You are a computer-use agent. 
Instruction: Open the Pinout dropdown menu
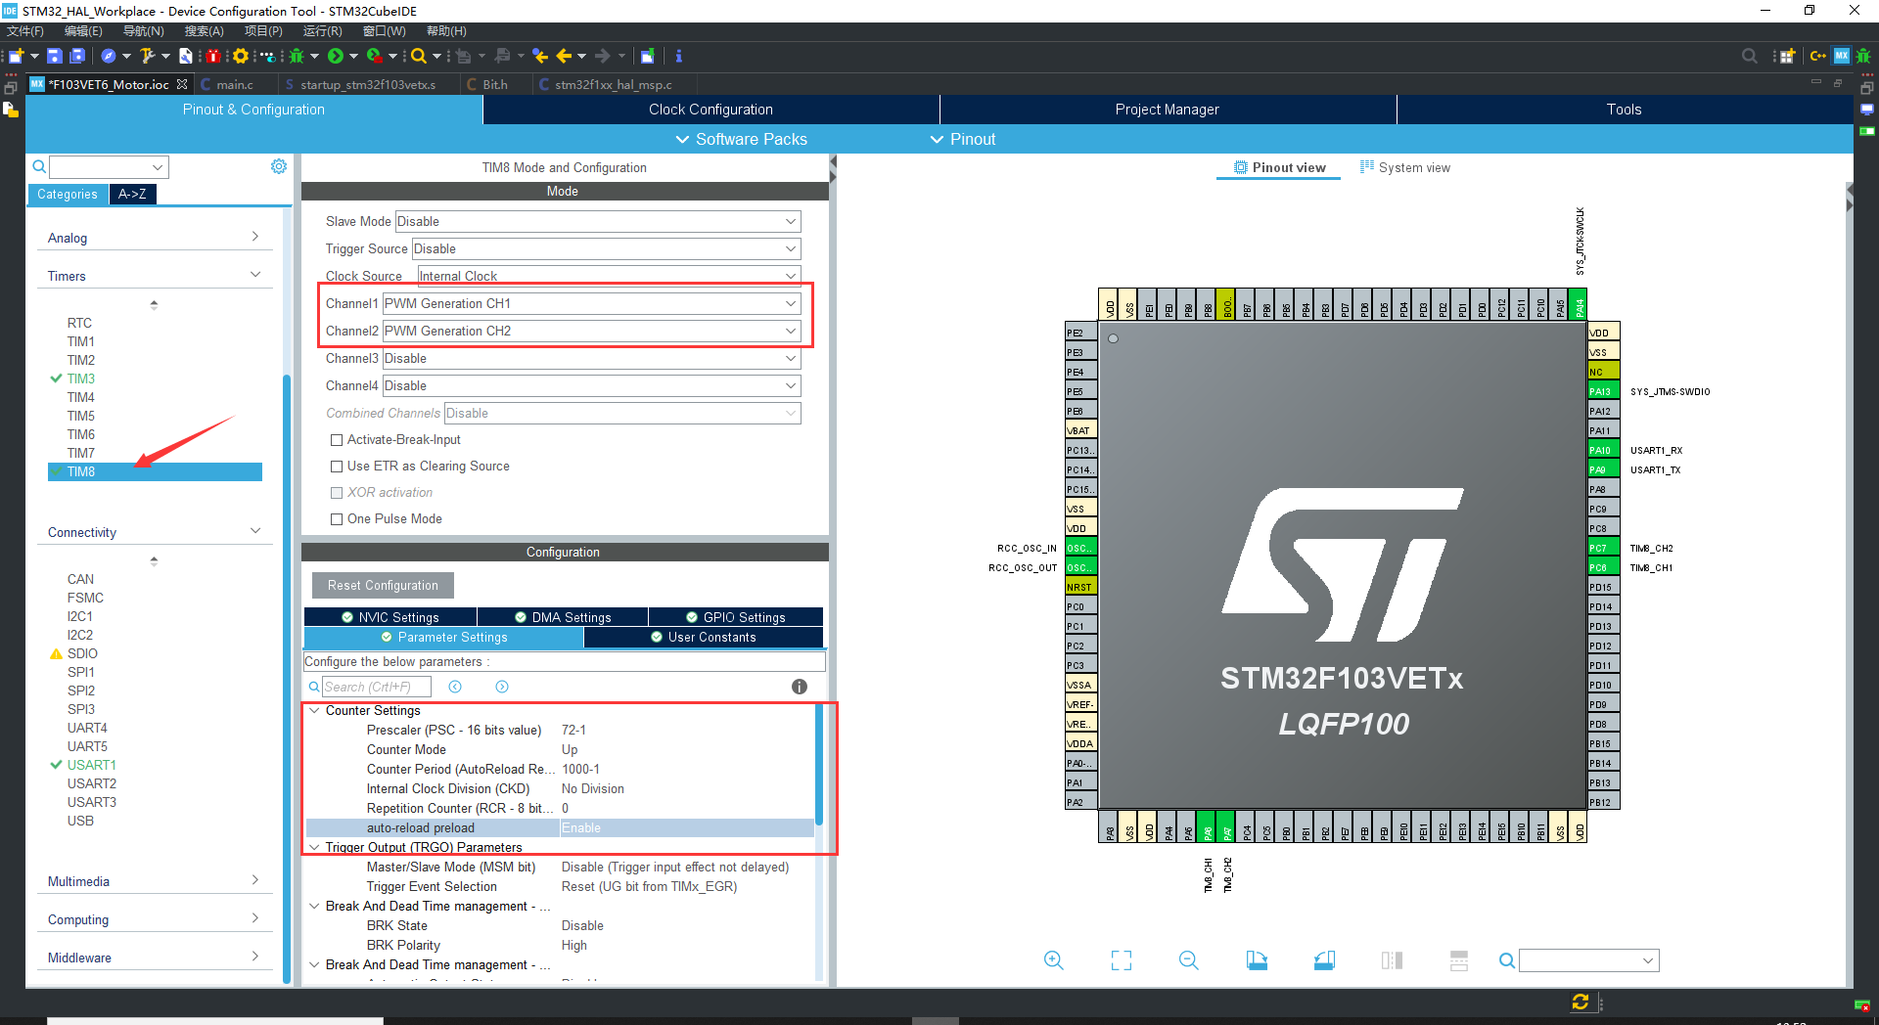coord(963,140)
